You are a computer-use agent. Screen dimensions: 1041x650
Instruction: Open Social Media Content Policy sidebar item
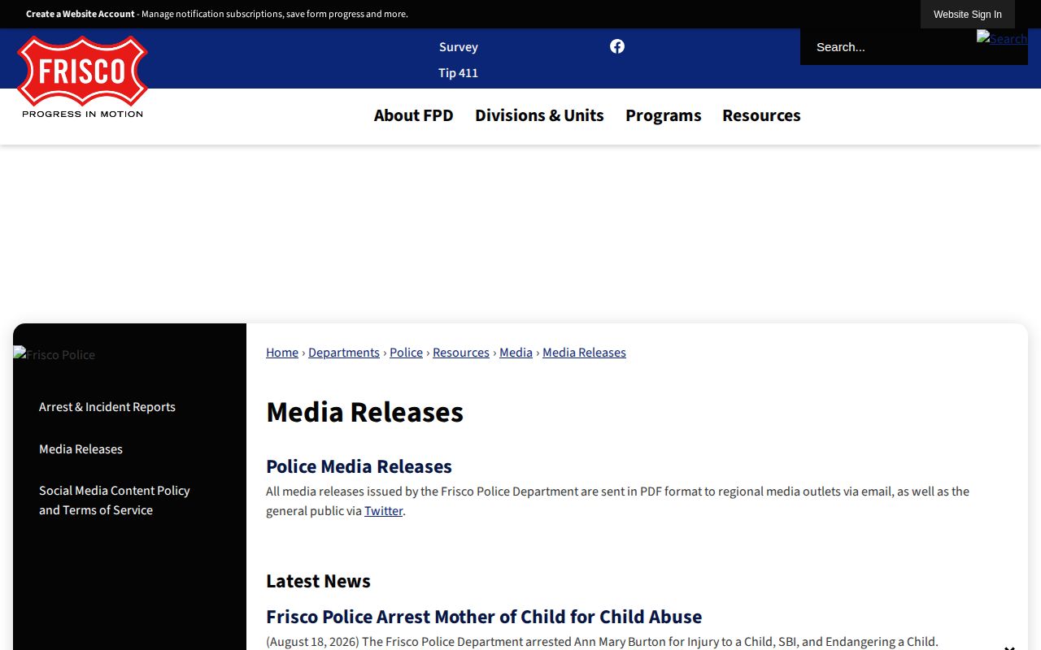(x=115, y=500)
